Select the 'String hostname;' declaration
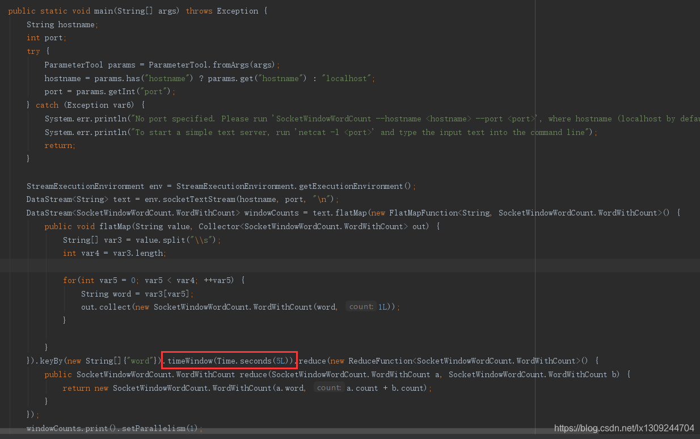Screen dimensions: 700x439 pos(62,24)
